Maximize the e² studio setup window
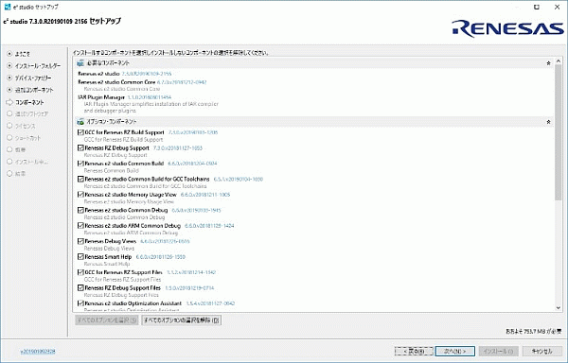Viewport: 568px width, 363px height. (537, 7)
